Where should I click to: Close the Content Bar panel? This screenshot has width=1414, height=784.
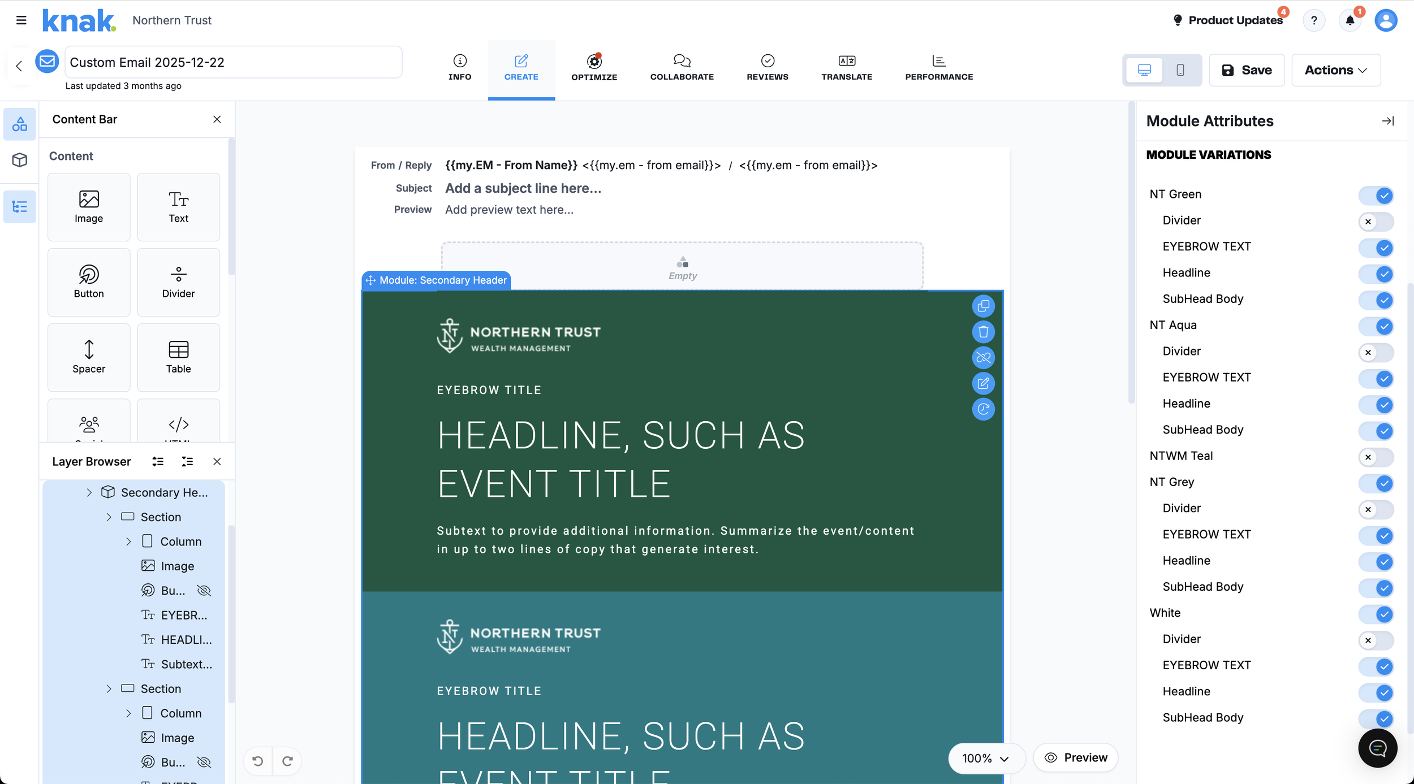[217, 119]
